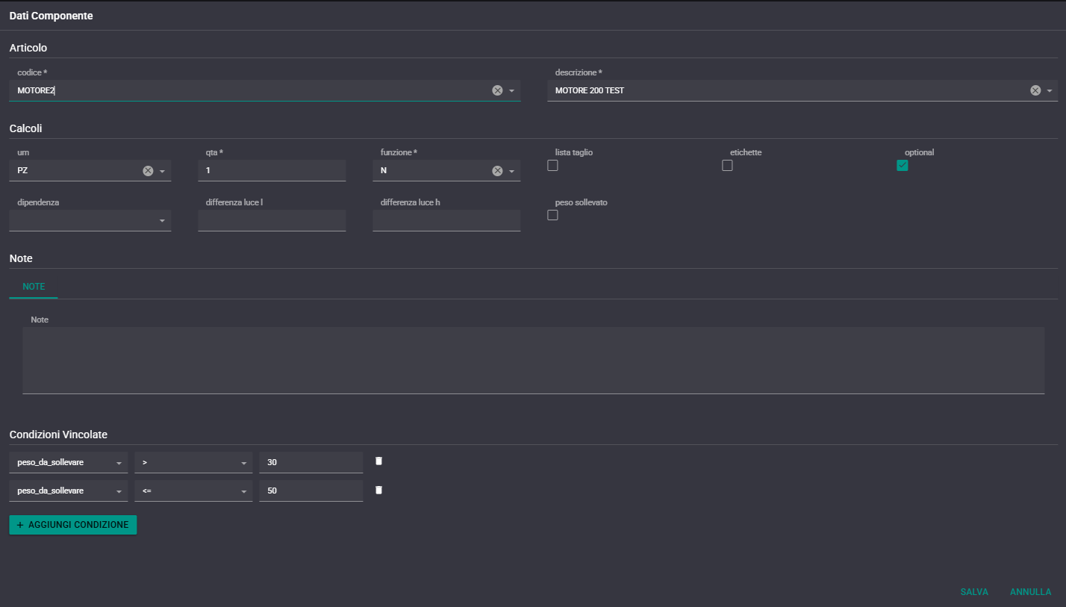The image size is (1066, 607).
Task: Clear the funzione field with the X icon
Action: tap(497, 170)
